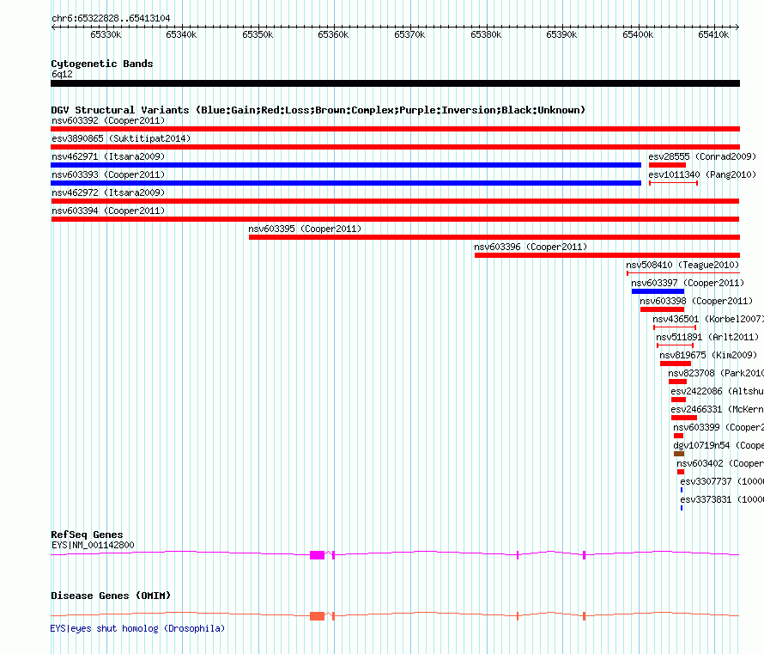Open variant nsv462972 (Itsara2009)
This screenshot has height=654, width=764.
pyautogui.click(x=108, y=193)
